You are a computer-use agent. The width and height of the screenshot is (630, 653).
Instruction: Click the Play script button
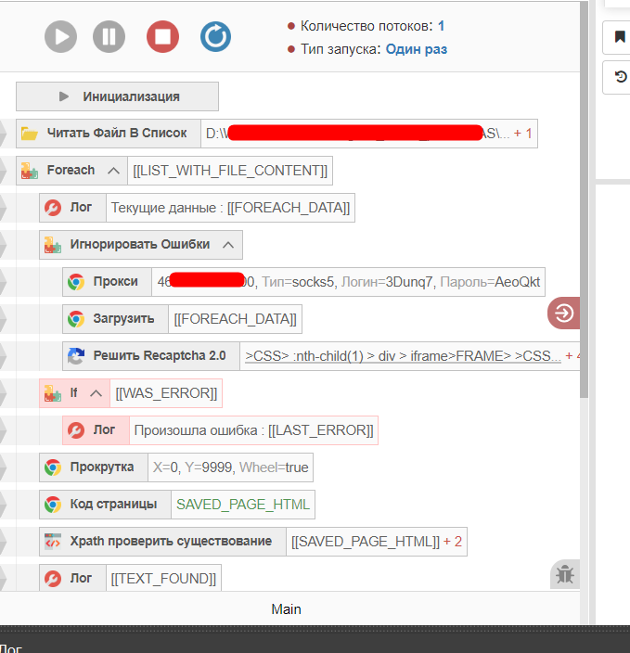61,37
